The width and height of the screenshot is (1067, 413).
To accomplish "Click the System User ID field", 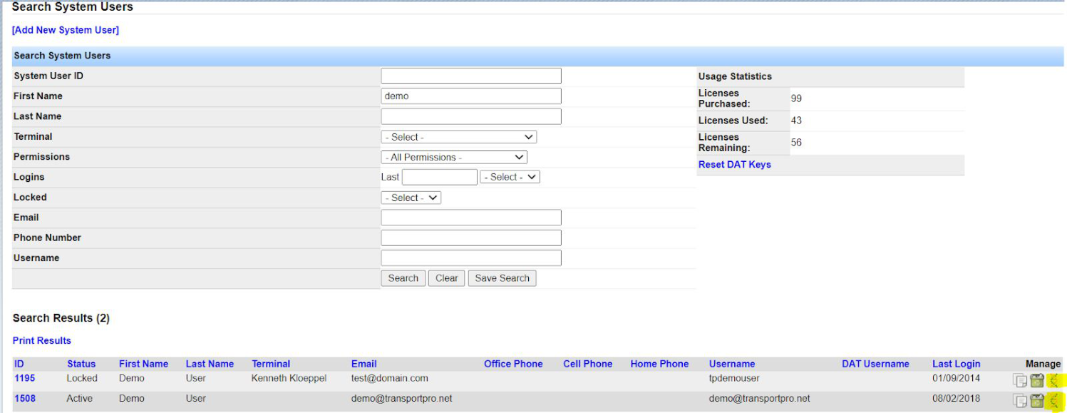I will (471, 76).
